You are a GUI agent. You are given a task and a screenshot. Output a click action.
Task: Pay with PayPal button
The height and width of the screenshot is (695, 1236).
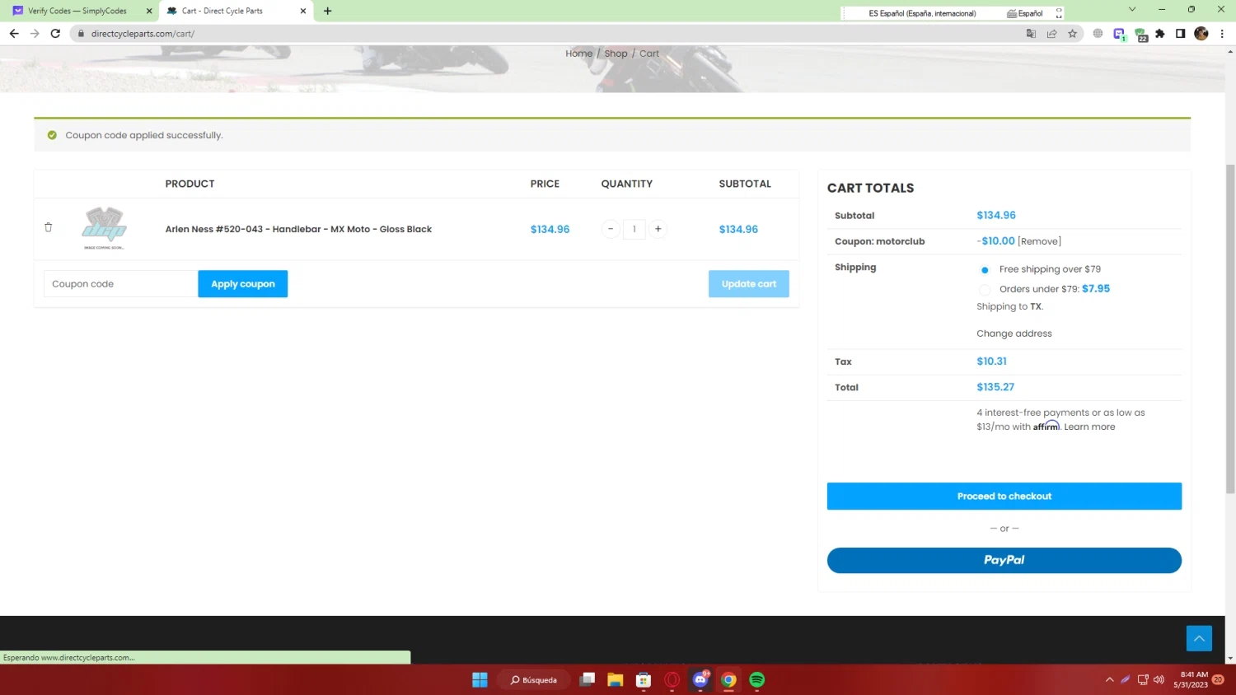pos(1004,560)
